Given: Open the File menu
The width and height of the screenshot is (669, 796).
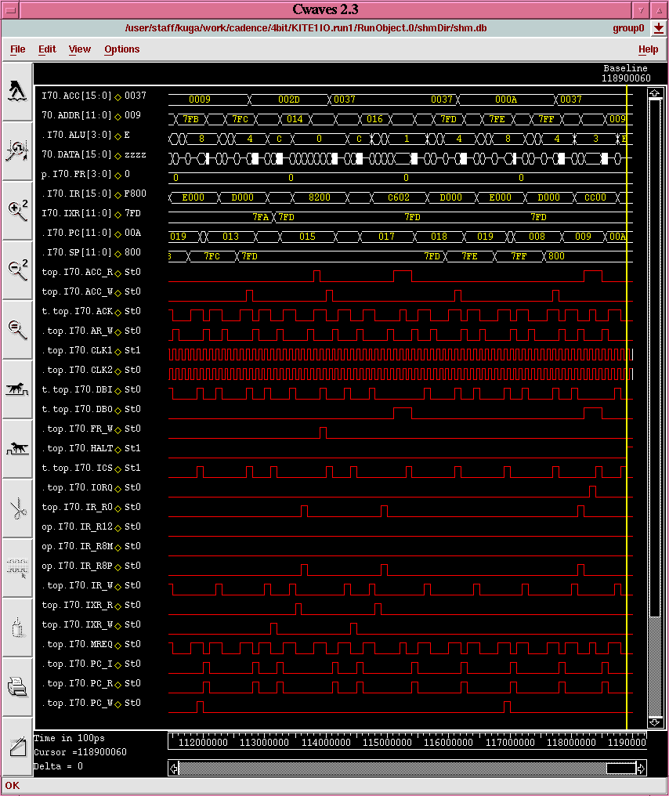Looking at the screenshot, I should [17, 49].
